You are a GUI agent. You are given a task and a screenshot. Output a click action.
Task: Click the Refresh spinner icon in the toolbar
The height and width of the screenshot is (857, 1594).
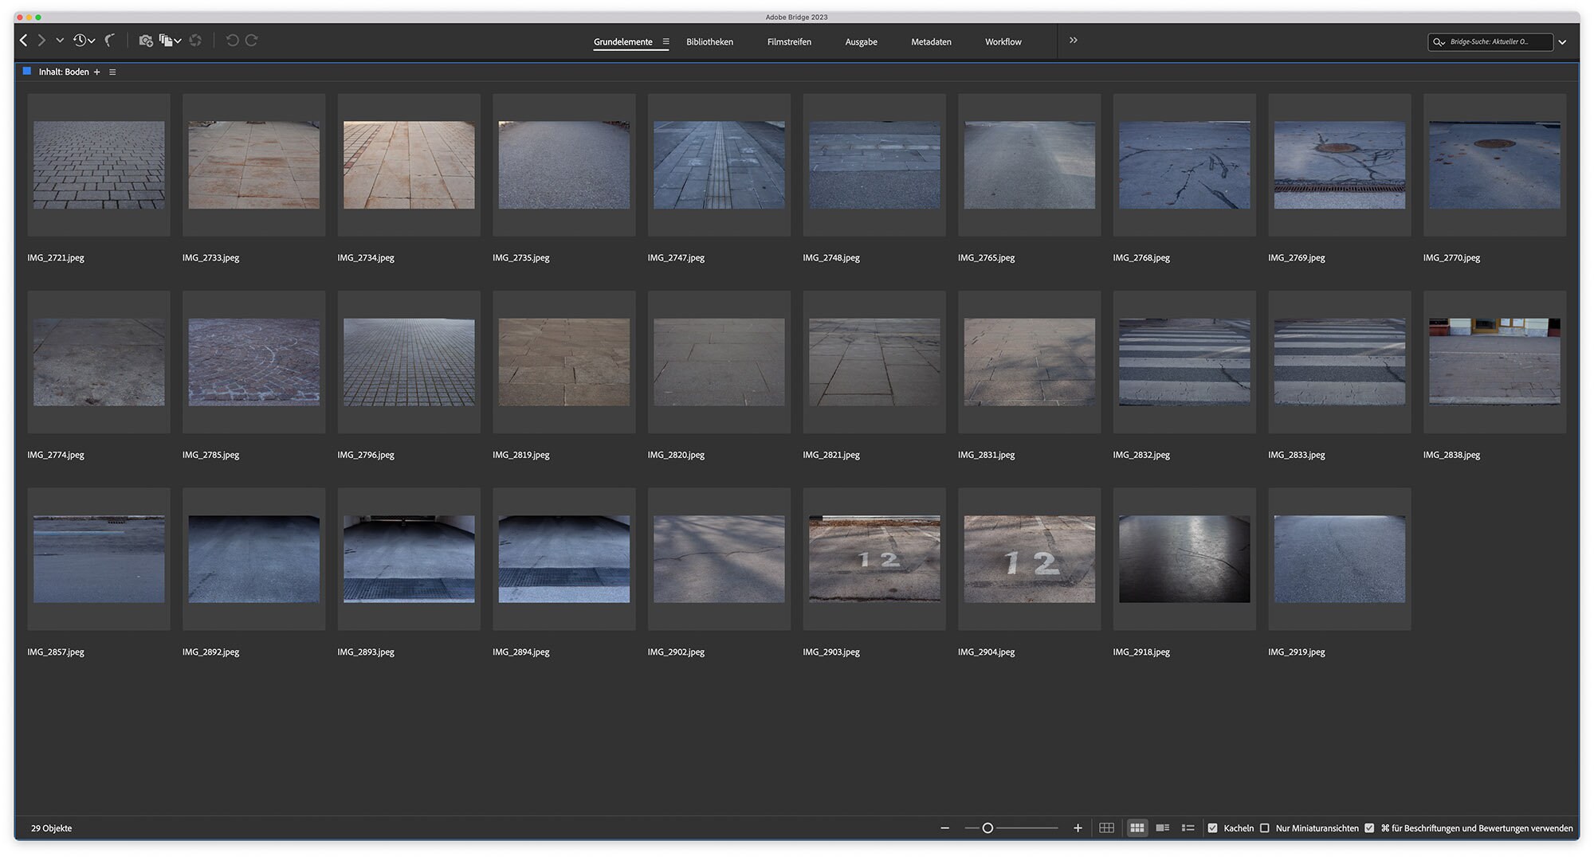(x=196, y=40)
